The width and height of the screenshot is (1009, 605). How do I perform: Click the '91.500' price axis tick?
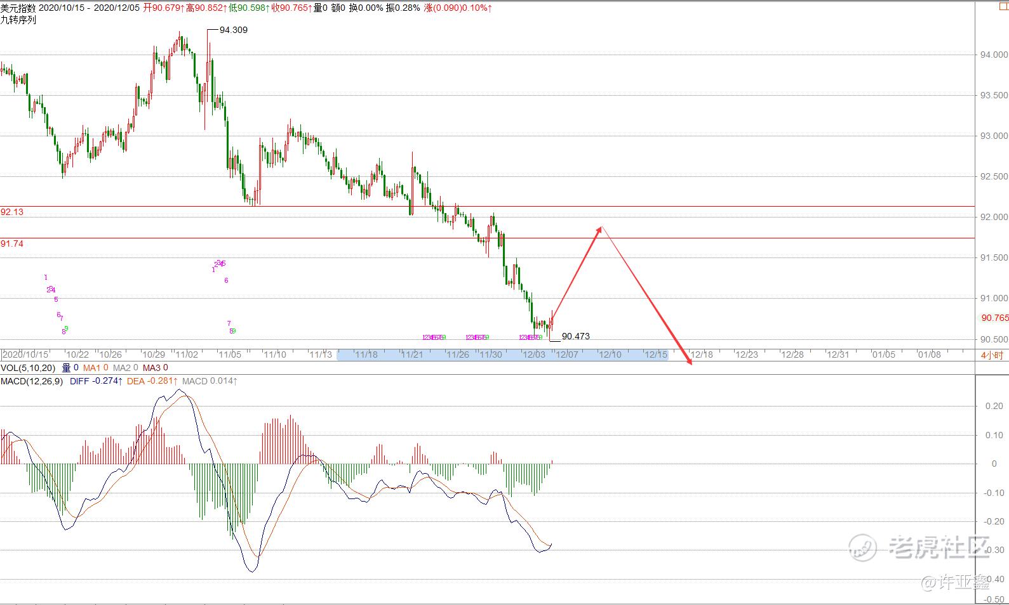[x=994, y=257]
